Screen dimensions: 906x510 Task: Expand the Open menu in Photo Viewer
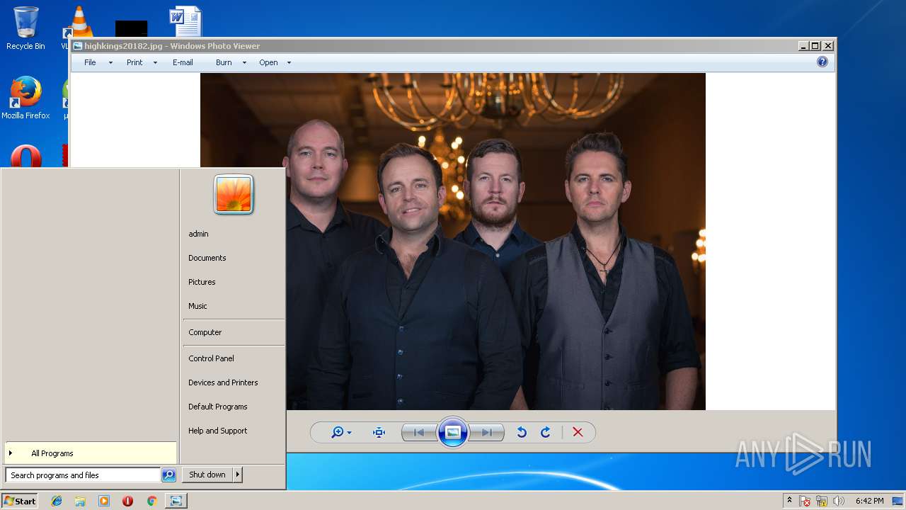tap(268, 62)
